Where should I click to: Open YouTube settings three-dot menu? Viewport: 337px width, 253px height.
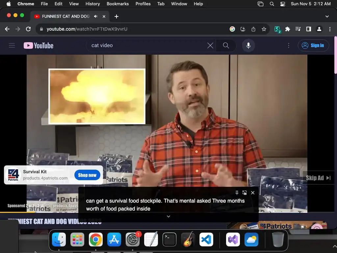tap(288, 45)
